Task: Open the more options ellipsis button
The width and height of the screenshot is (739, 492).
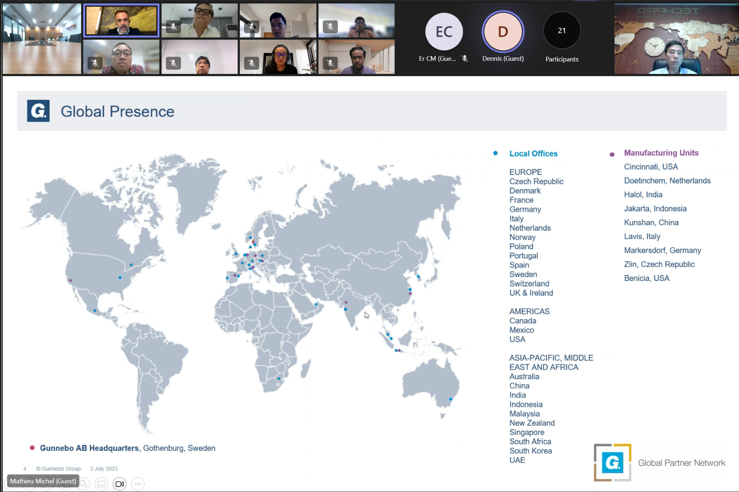Action: (x=138, y=484)
